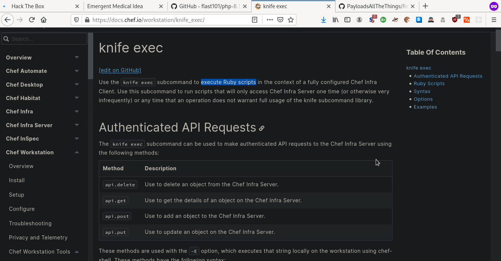Switch to PayloadsAllTheThings tab
Screen dimensions: 501x261
click(x=376, y=6)
